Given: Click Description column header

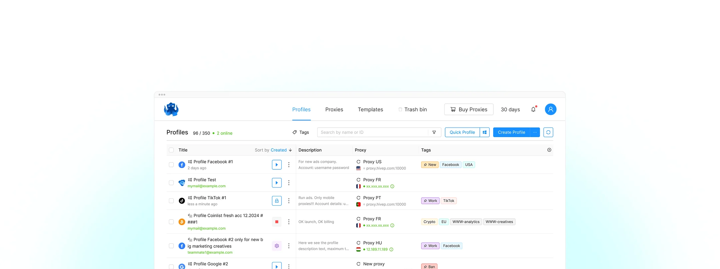Looking at the screenshot, I should (x=310, y=150).
